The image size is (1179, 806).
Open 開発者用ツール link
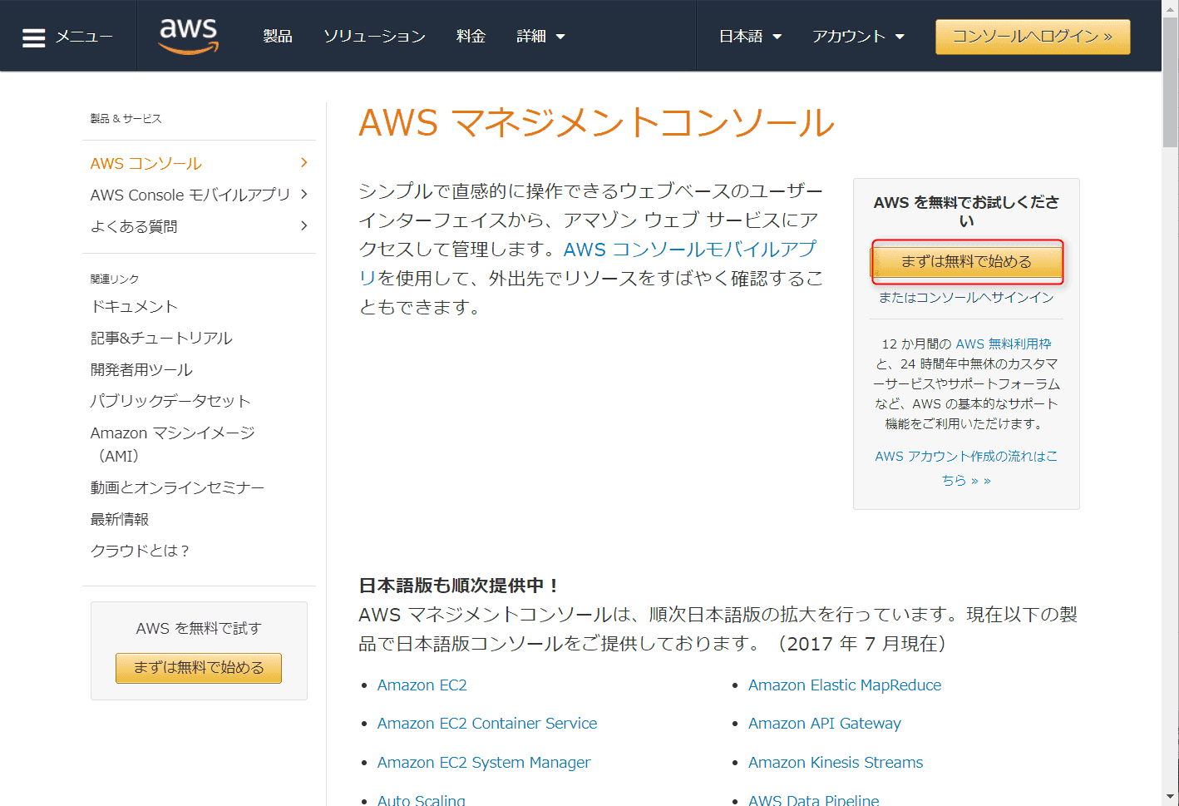(141, 369)
